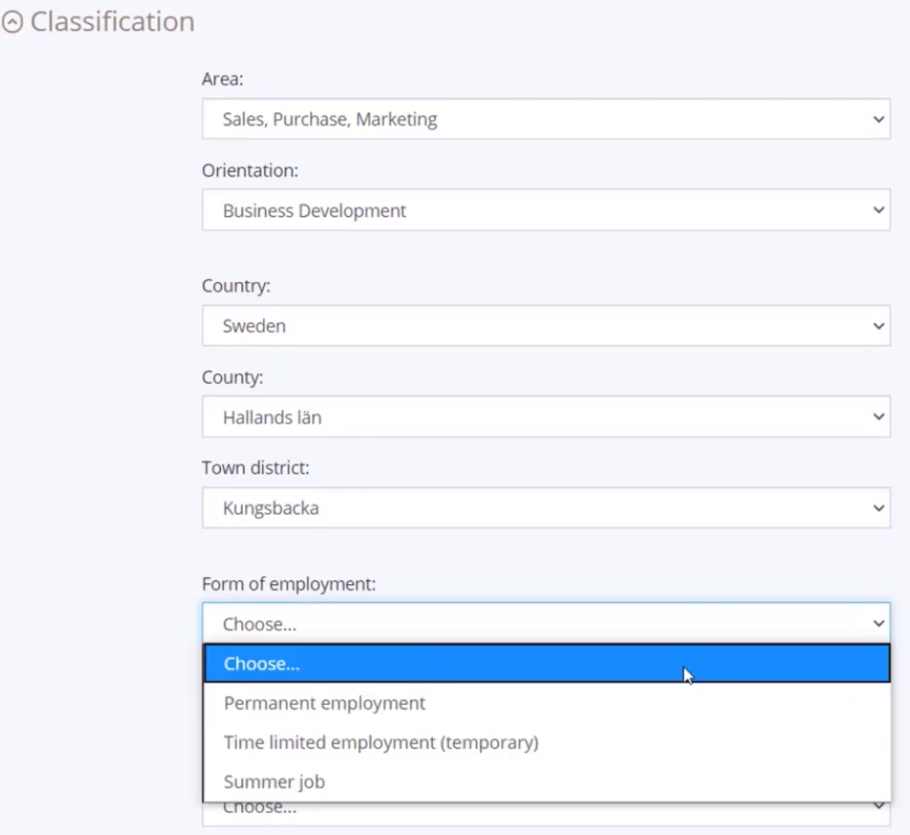The height and width of the screenshot is (835, 910).
Task: Select the highlighted Choose... option in list
Action: [x=546, y=664]
